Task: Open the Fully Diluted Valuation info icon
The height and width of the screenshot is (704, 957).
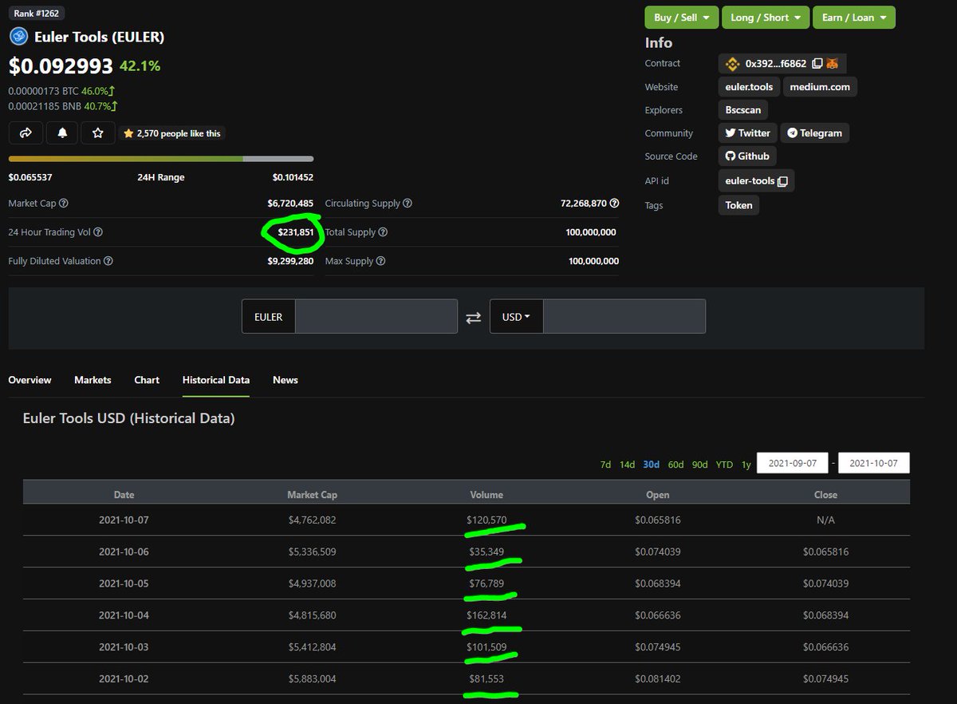Action: coord(108,261)
